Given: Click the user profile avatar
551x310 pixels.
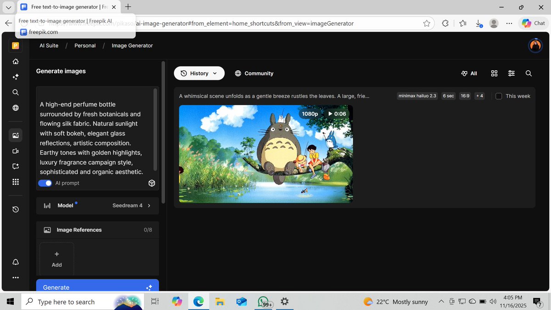Looking at the screenshot, I should 535,45.
